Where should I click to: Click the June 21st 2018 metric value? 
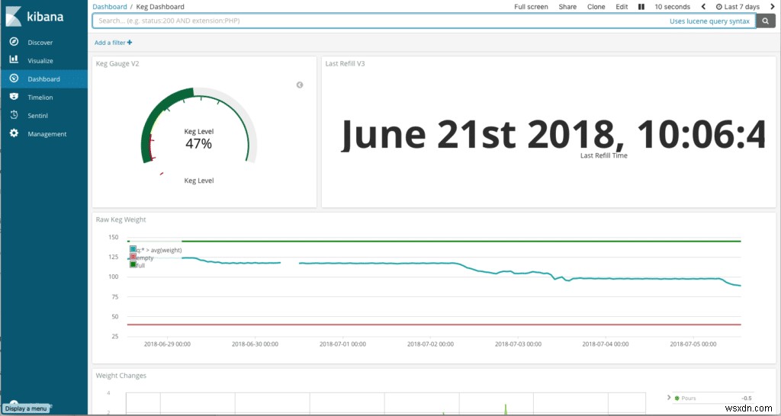(553, 134)
